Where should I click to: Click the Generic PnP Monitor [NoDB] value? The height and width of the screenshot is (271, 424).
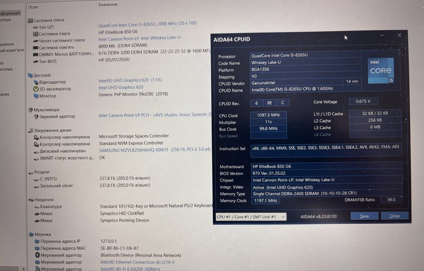click(133, 94)
